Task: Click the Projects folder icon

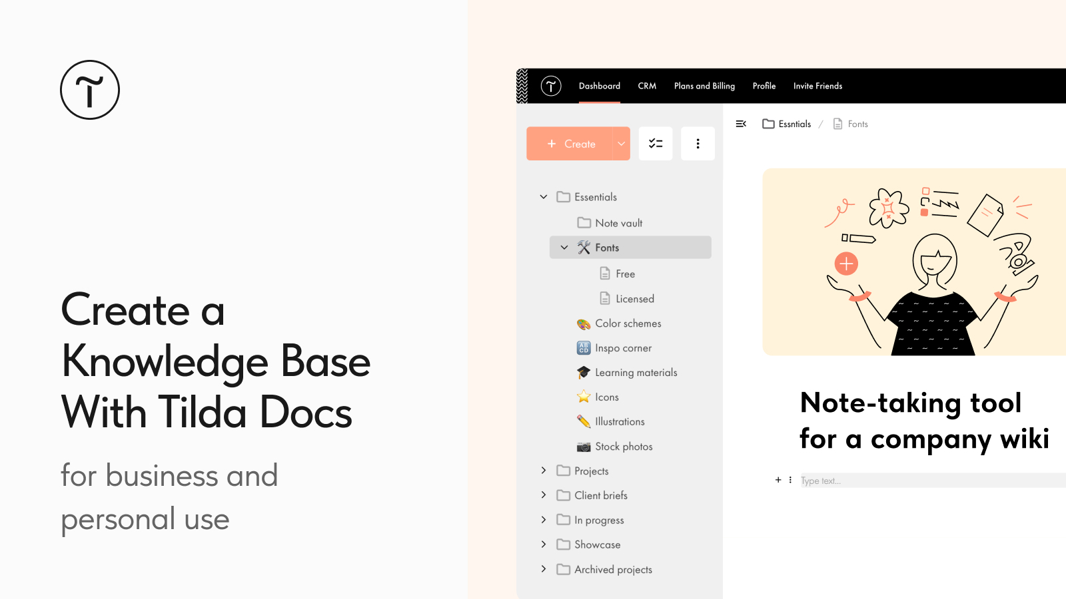Action: (564, 471)
